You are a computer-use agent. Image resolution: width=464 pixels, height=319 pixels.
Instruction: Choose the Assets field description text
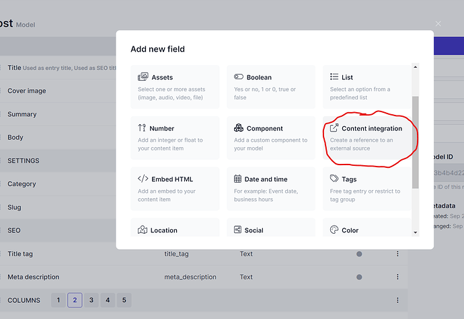(x=171, y=93)
